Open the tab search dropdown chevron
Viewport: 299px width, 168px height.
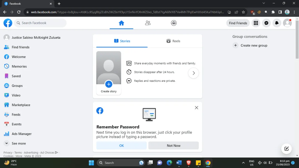coord(264,3)
